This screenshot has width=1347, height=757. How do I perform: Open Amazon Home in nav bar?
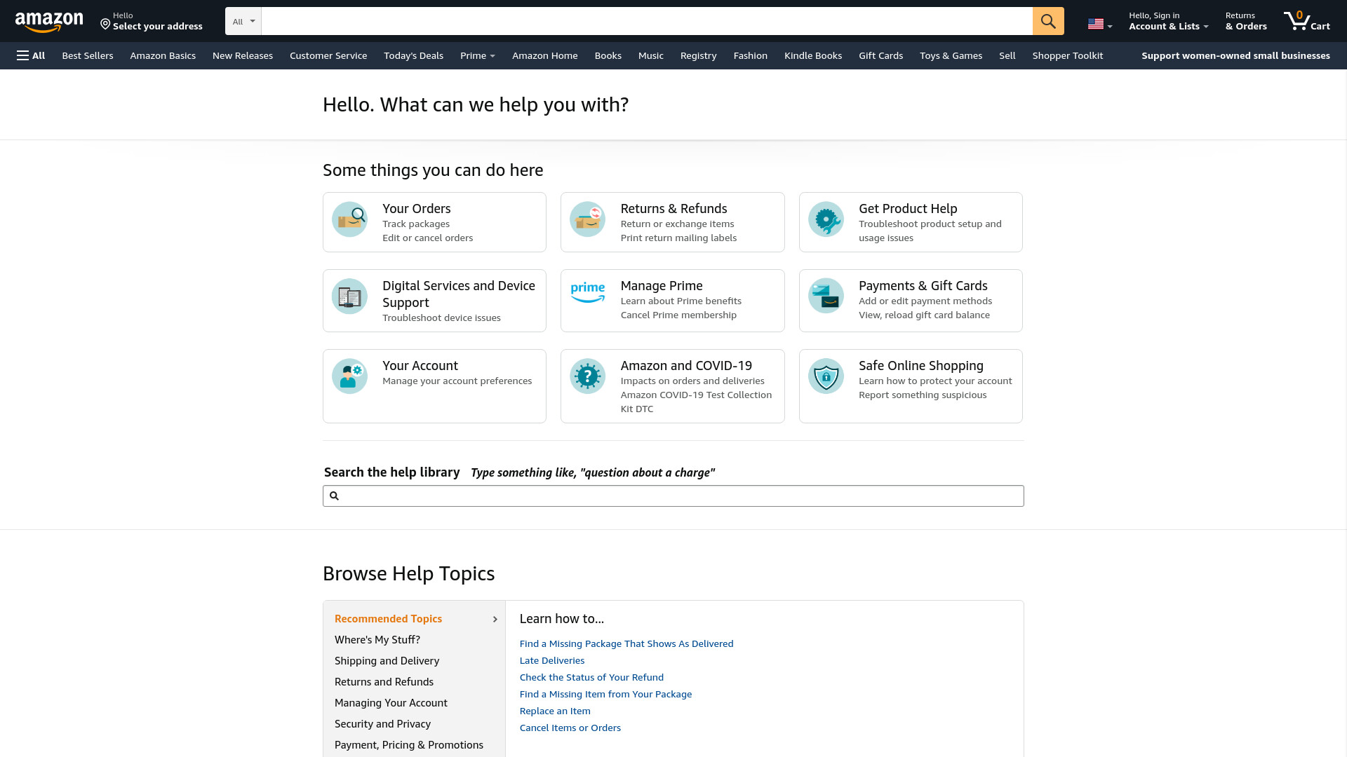point(545,55)
